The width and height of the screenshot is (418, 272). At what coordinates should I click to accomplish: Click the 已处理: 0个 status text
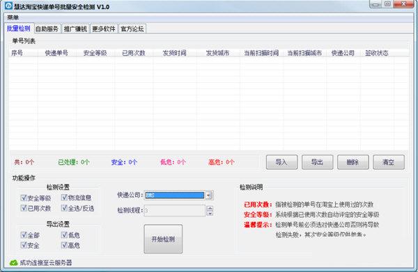74,162
